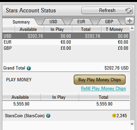137x130 pixels.
Task: Click the scrollbar down arrow
Action: point(132,124)
